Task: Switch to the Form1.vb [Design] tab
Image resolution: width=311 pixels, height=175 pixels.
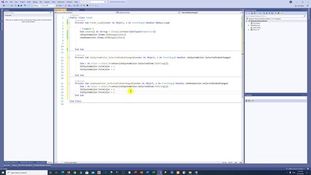Action: [x=73, y=10]
